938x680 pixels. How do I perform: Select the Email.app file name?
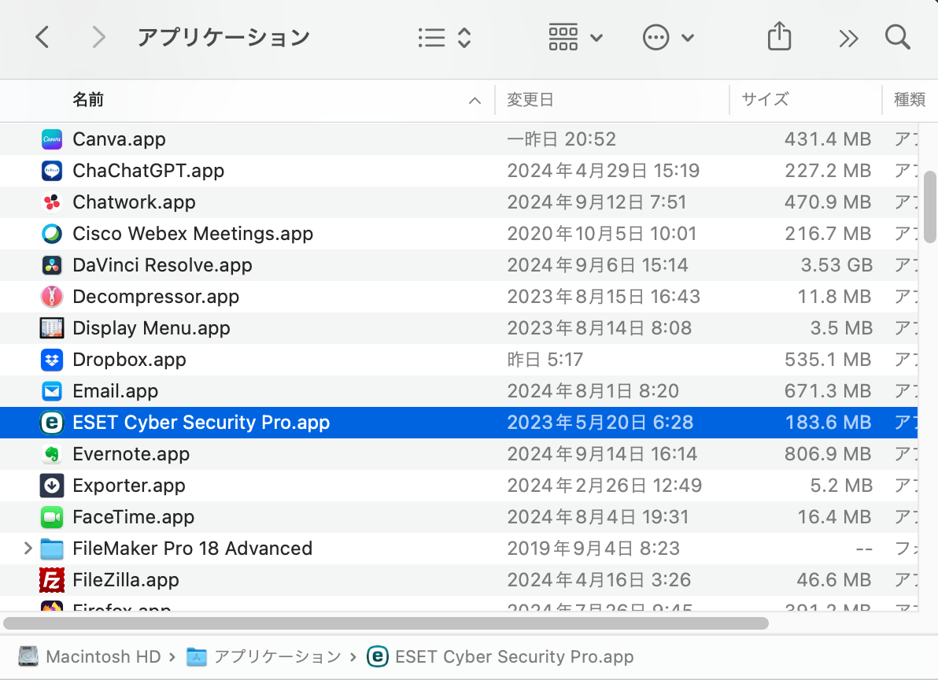tap(116, 391)
